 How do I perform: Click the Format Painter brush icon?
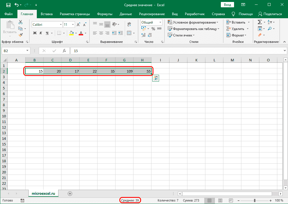[21, 35]
